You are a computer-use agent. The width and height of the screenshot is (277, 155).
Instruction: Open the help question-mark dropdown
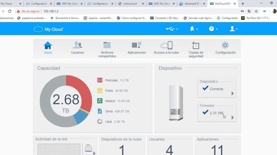213,29
